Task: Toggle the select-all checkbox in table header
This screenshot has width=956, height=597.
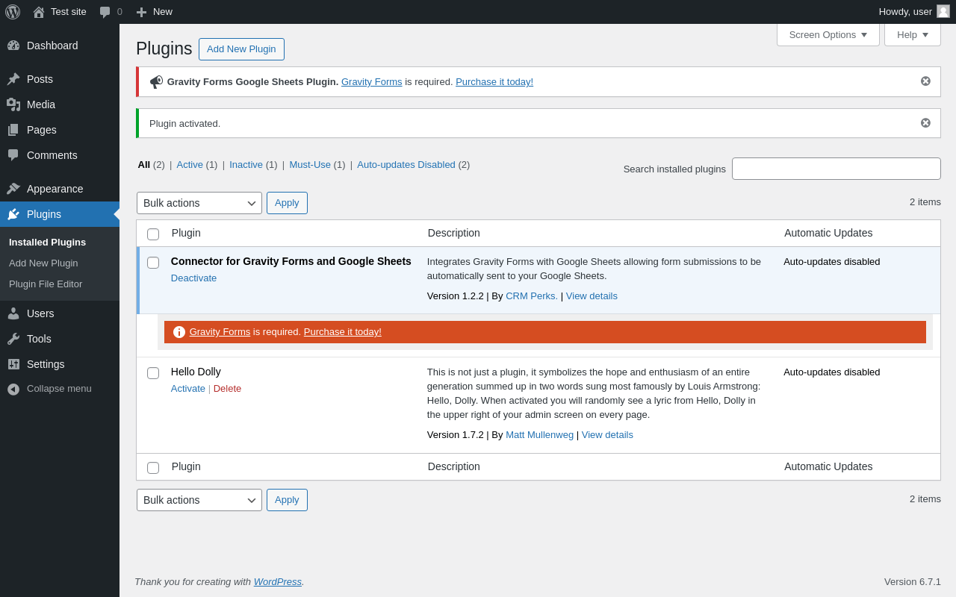Action: (153, 234)
